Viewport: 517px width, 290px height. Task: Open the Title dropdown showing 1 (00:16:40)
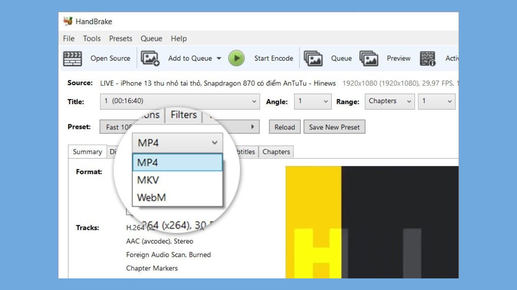tap(180, 101)
